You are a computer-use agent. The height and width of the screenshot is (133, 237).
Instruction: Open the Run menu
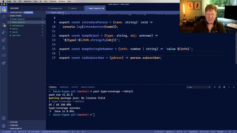click(46, 1)
